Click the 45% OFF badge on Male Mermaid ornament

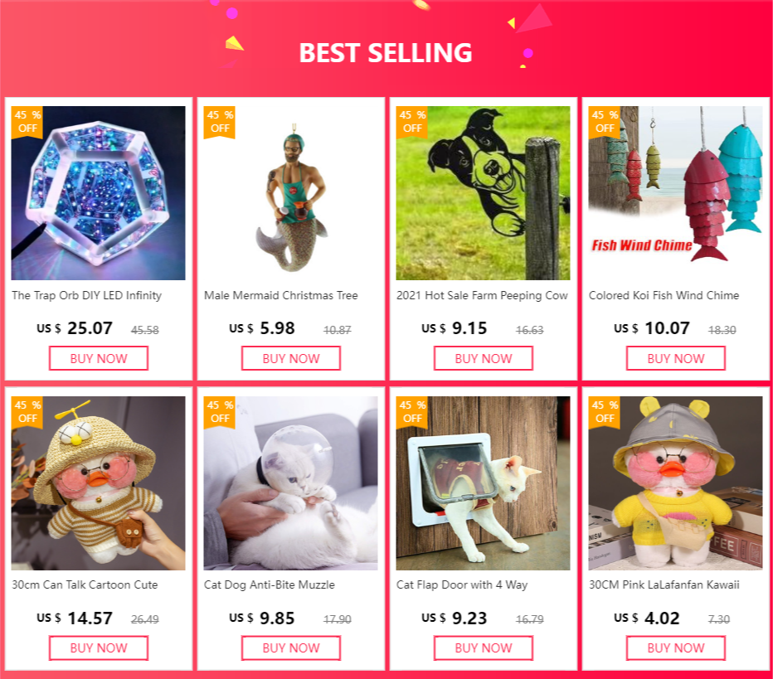pos(220,121)
